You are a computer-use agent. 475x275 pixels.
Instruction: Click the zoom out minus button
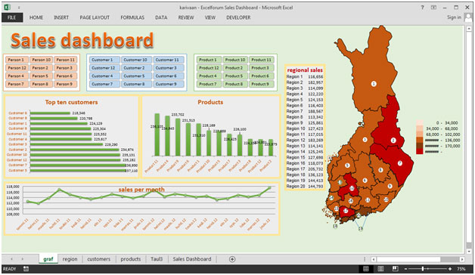point(406,269)
